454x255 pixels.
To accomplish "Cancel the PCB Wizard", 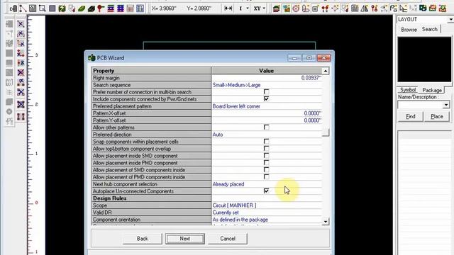I will [228, 239].
